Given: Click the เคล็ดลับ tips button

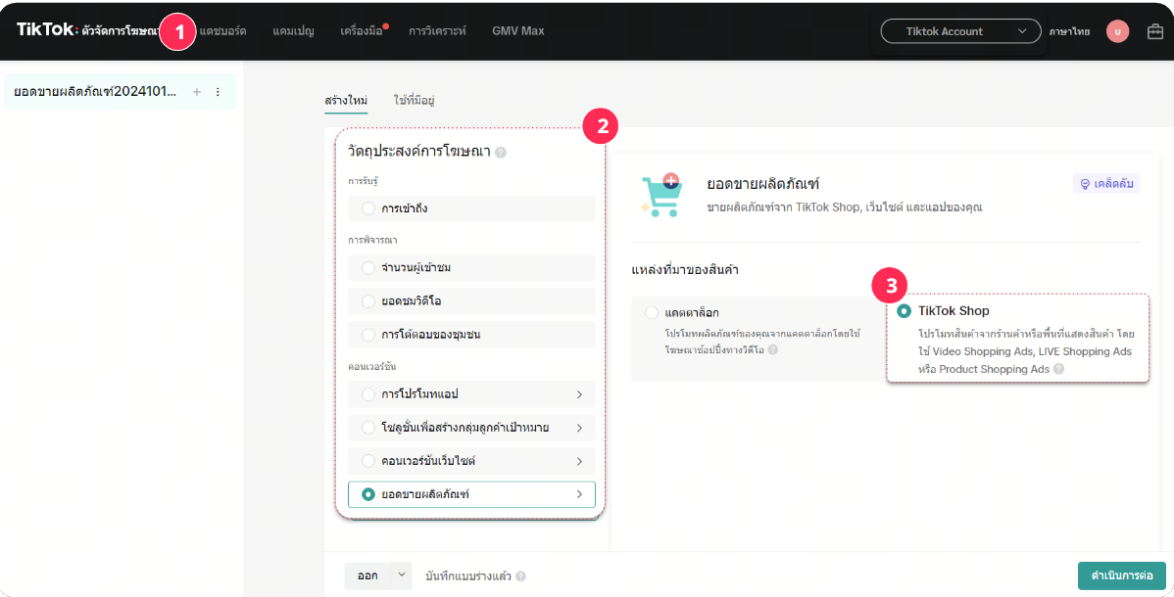Looking at the screenshot, I should (1105, 184).
